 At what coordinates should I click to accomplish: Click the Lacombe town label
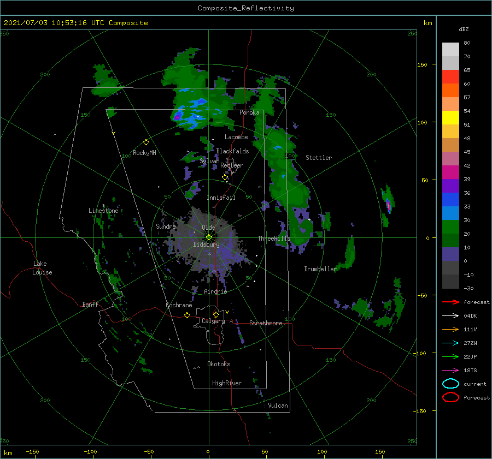[236, 137]
